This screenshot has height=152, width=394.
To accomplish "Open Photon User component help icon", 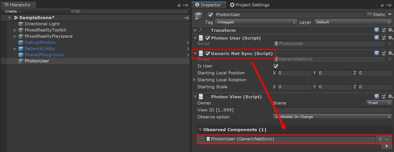I will (376, 38).
